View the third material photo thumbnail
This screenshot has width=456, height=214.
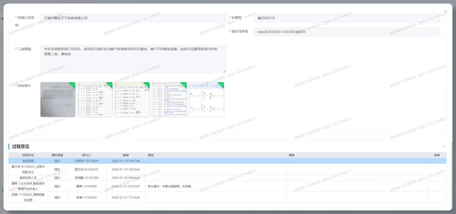[x=132, y=100]
